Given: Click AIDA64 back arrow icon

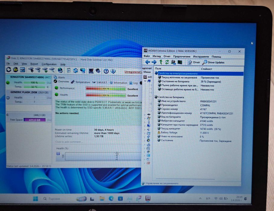Looking at the screenshot, I should 148,62.
